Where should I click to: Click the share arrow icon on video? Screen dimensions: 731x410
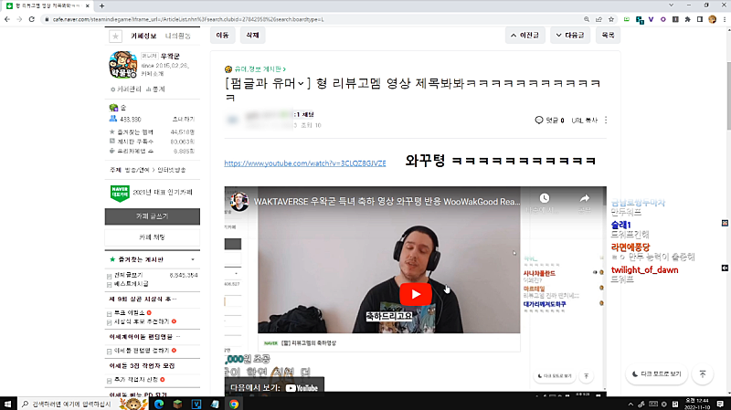click(x=586, y=199)
